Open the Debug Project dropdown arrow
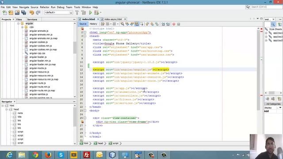The width and height of the screenshot is (283, 159). coord(101,13)
